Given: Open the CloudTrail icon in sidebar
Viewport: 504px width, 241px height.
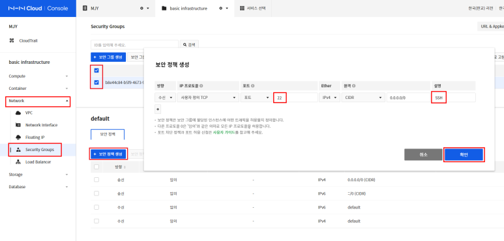Looking at the screenshot, I should tap(12, 41).
